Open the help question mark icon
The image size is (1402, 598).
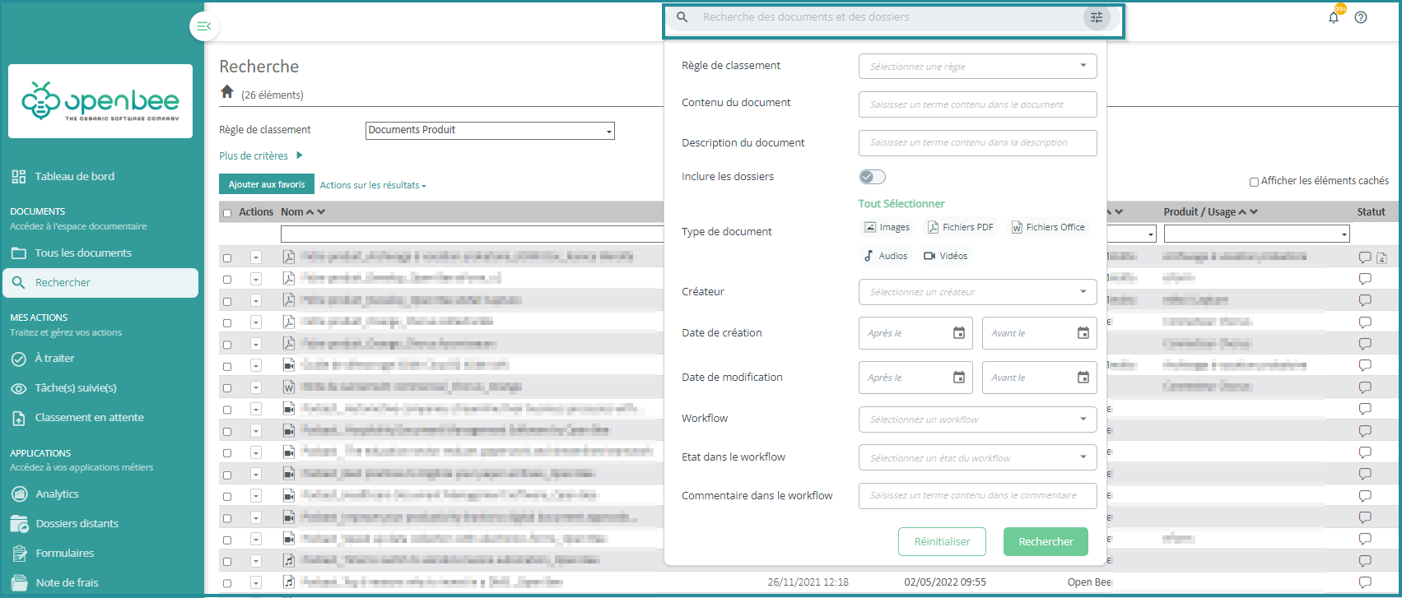pyautogui.click(x=1361, y=17)
